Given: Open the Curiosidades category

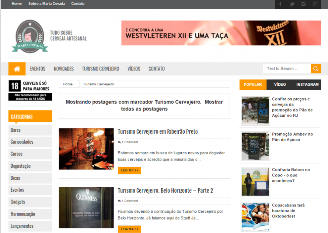Looking at the screenshot, I should pos(30,142).
